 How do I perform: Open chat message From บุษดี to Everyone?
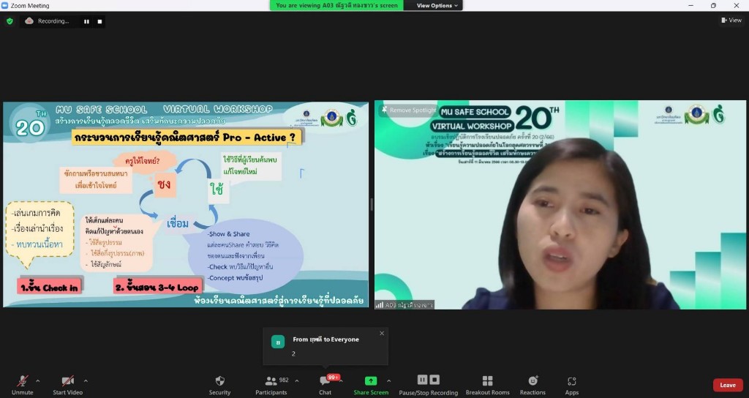[325, 346]
